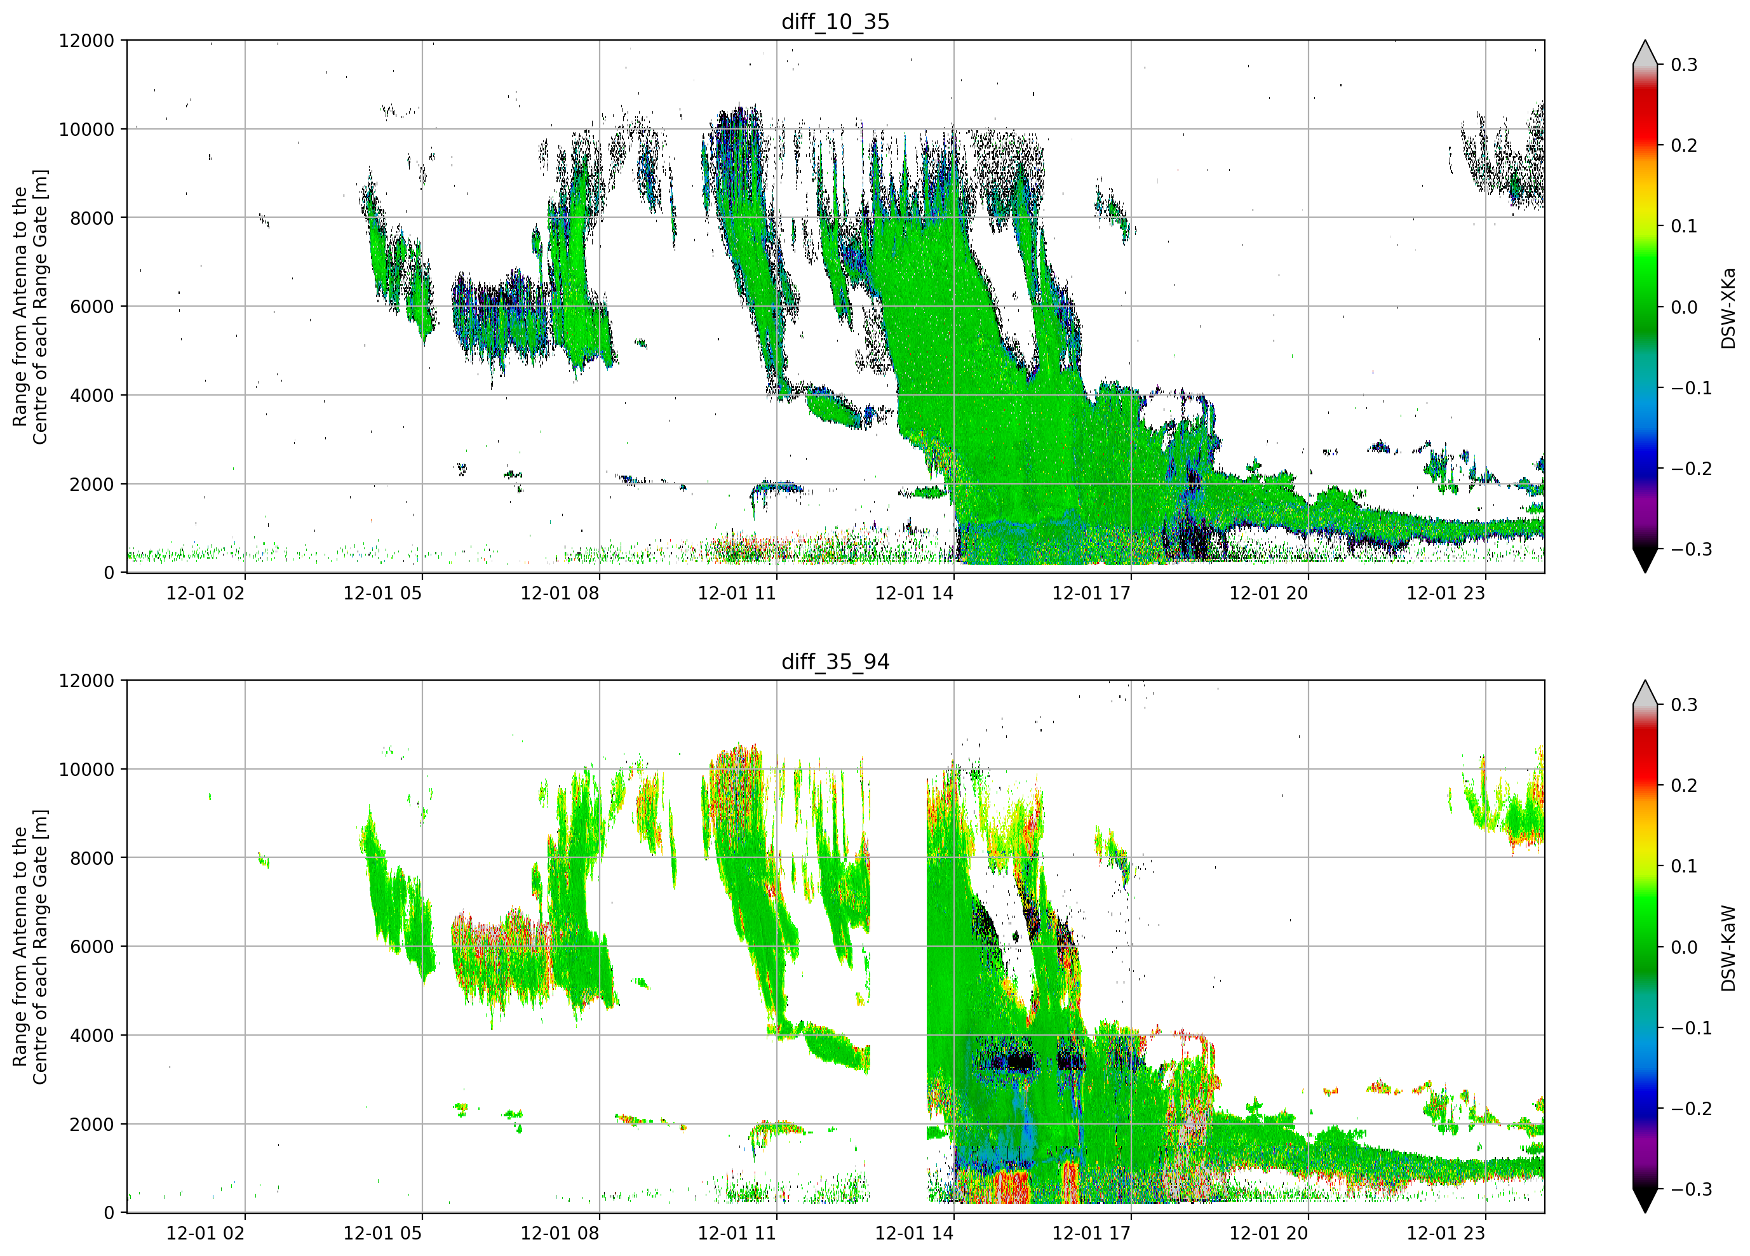1750x1256 pixels.
Task: Select the y-axis range label of diff_10_35 plot
Action: 30,306
